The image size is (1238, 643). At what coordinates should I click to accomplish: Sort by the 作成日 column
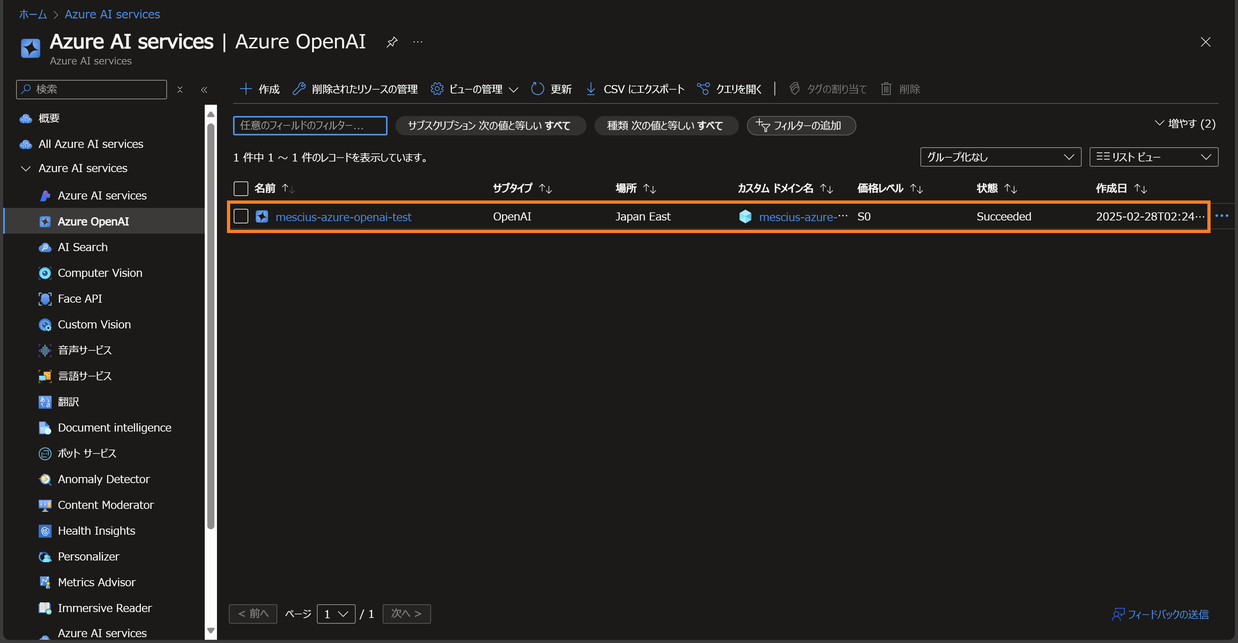pyautogui.click(x=1121, y=188)
